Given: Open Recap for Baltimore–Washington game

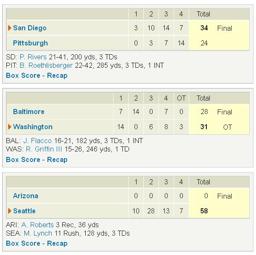Looking at the screenshot, I should coord(57,160).
